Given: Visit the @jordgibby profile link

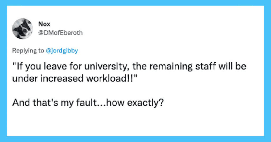Looking at the screenshot, I should click(62, 51).
